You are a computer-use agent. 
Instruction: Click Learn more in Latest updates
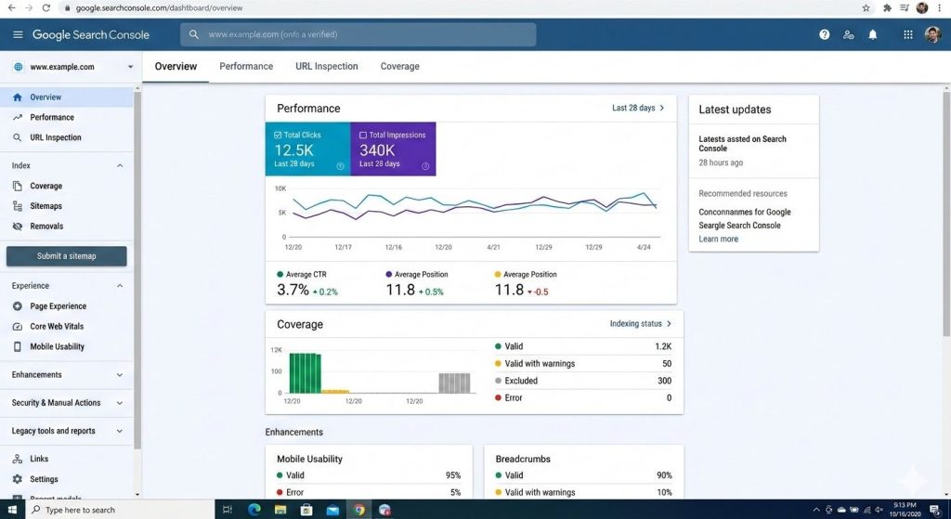point(719,239)
